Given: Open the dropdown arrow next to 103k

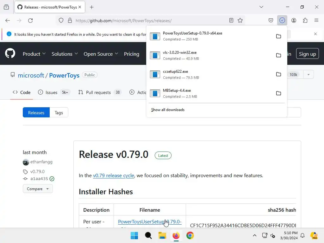Looking at the screenshot, I should point(308,75).
